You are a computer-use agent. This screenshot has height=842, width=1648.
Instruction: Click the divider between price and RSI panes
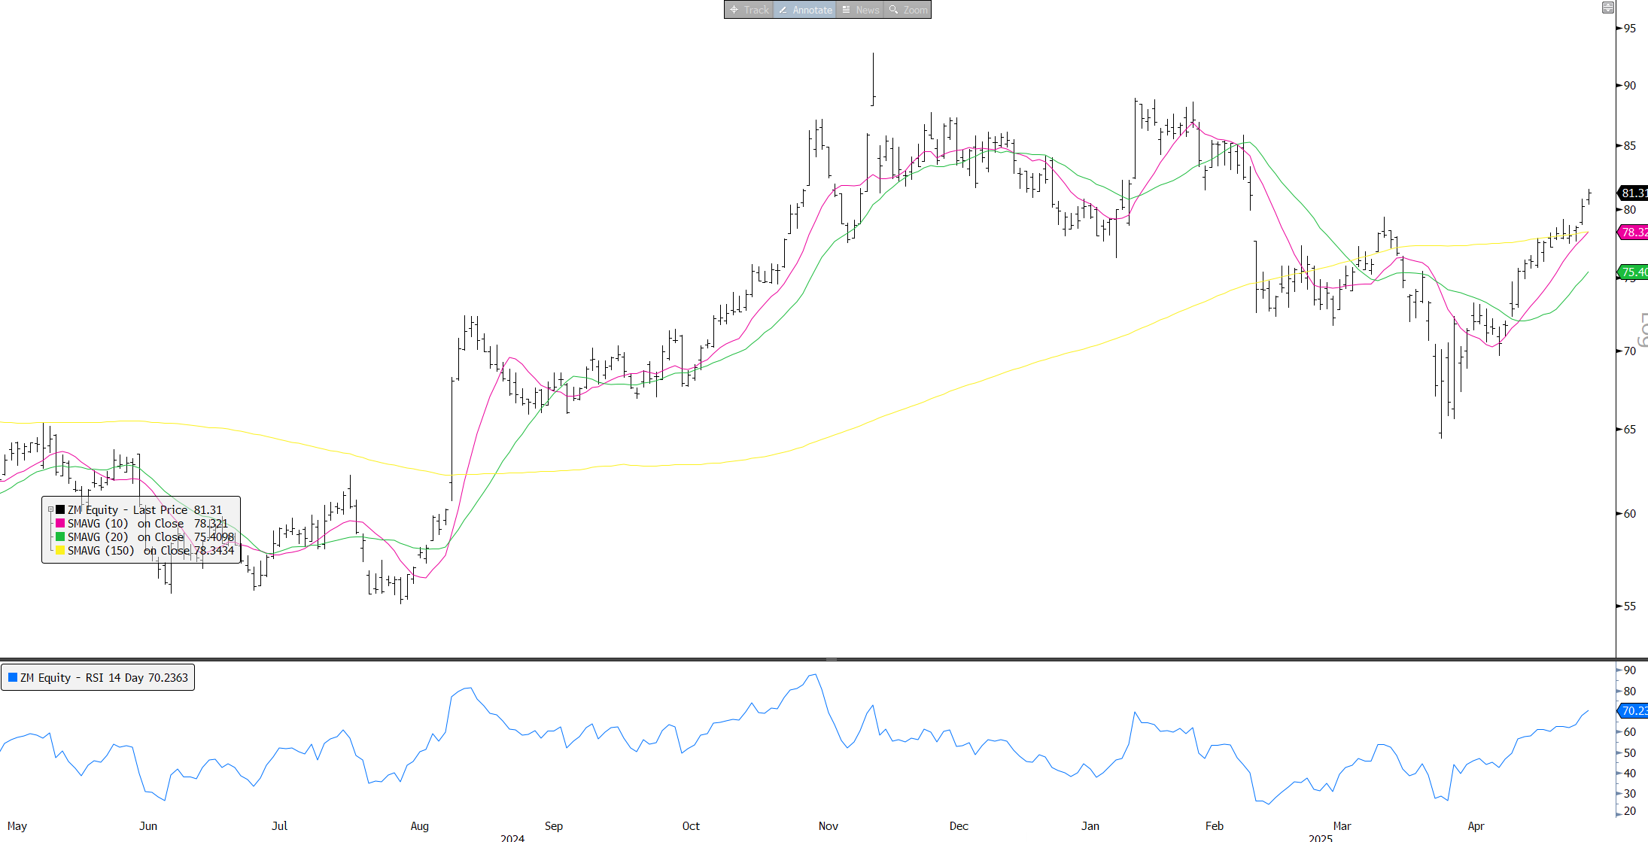(831, 659)
